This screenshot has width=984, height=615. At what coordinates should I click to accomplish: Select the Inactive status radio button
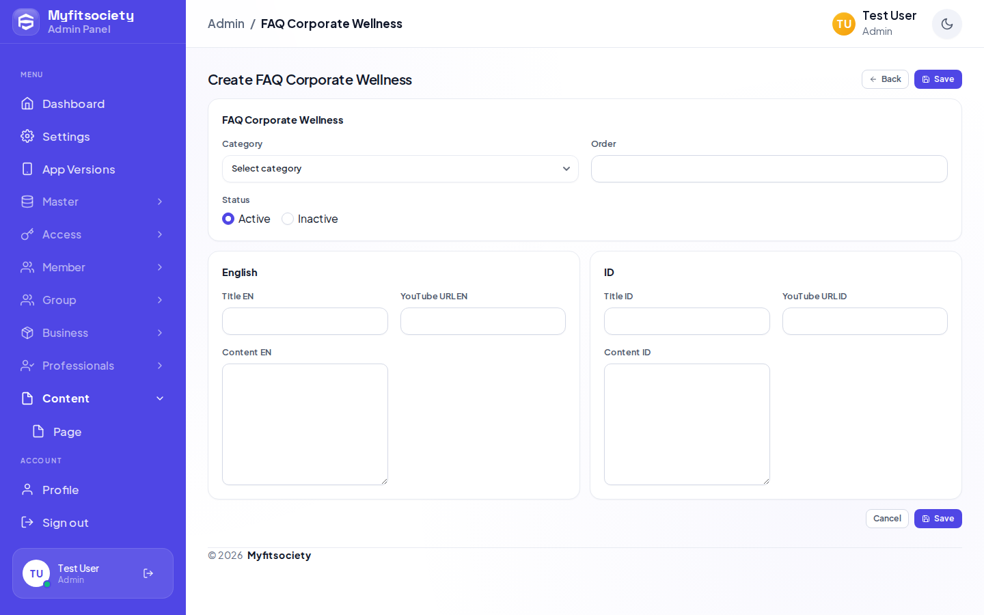coord(288,219)
